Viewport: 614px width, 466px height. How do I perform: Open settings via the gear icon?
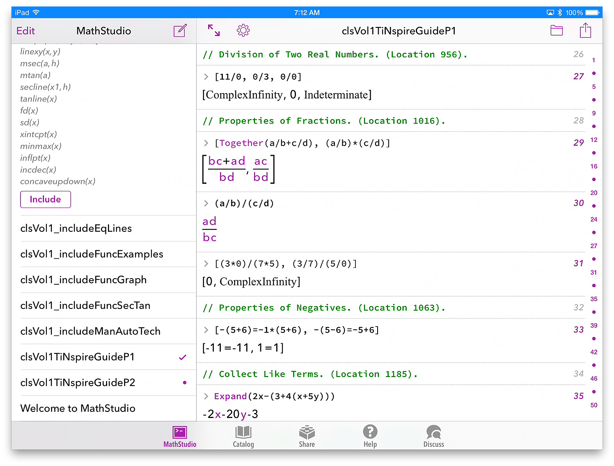[x=243, y=30]
